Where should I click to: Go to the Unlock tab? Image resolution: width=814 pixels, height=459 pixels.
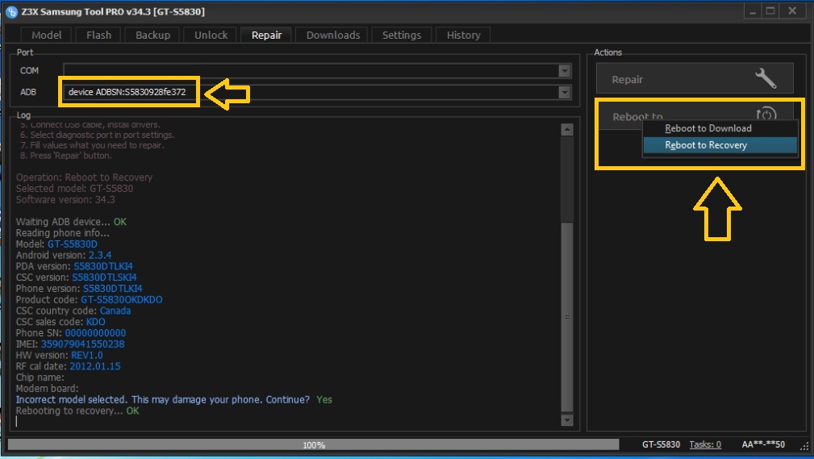click(211, 35)
